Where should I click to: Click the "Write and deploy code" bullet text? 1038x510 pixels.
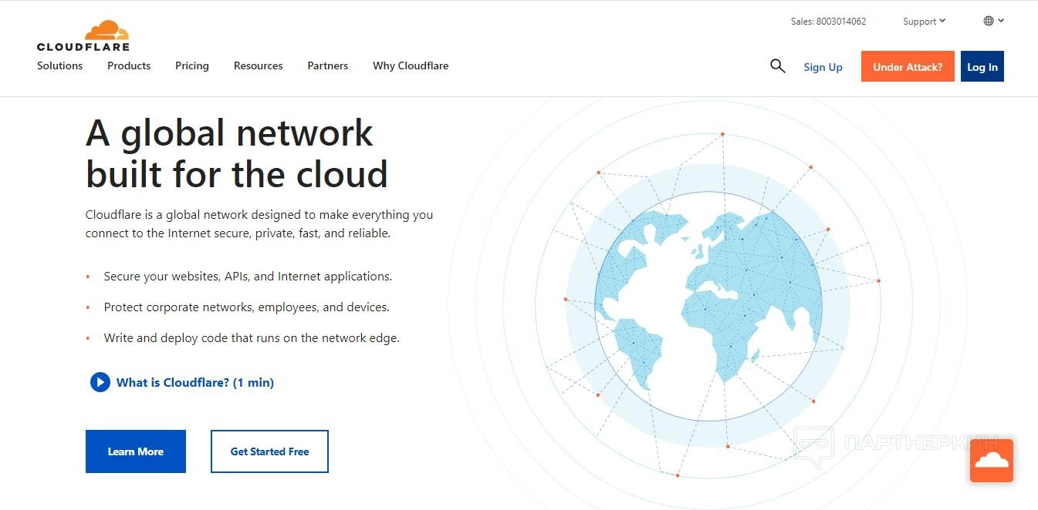(x=252, y=337)
